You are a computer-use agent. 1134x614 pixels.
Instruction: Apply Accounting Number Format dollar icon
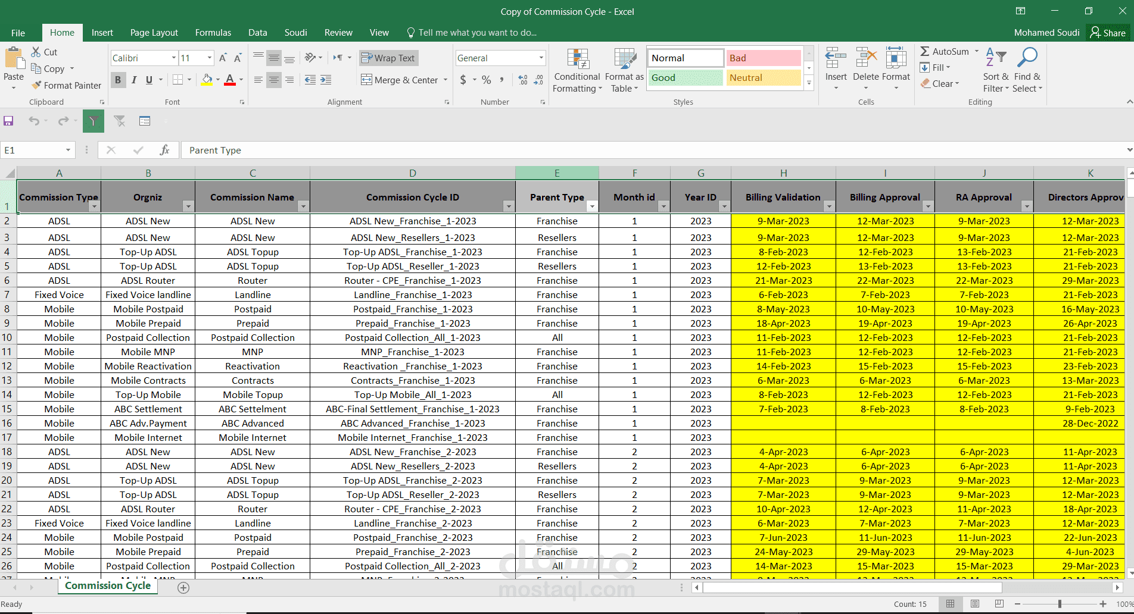coord(463,80)
